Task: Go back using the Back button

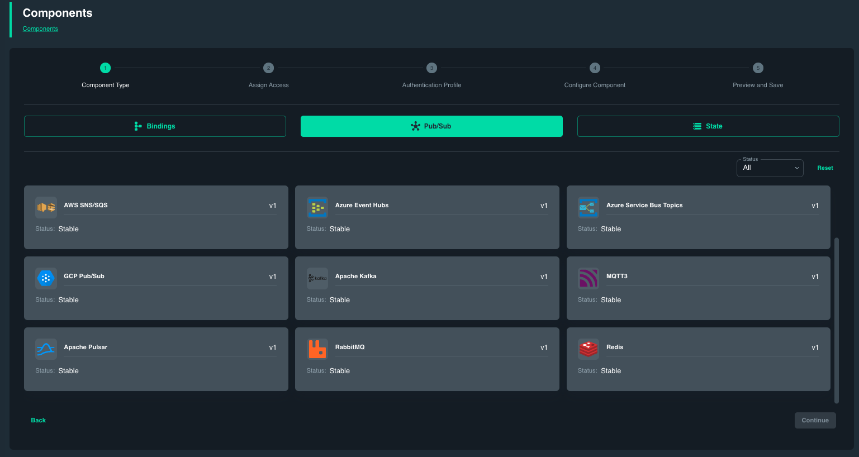Action: point(39,420)
